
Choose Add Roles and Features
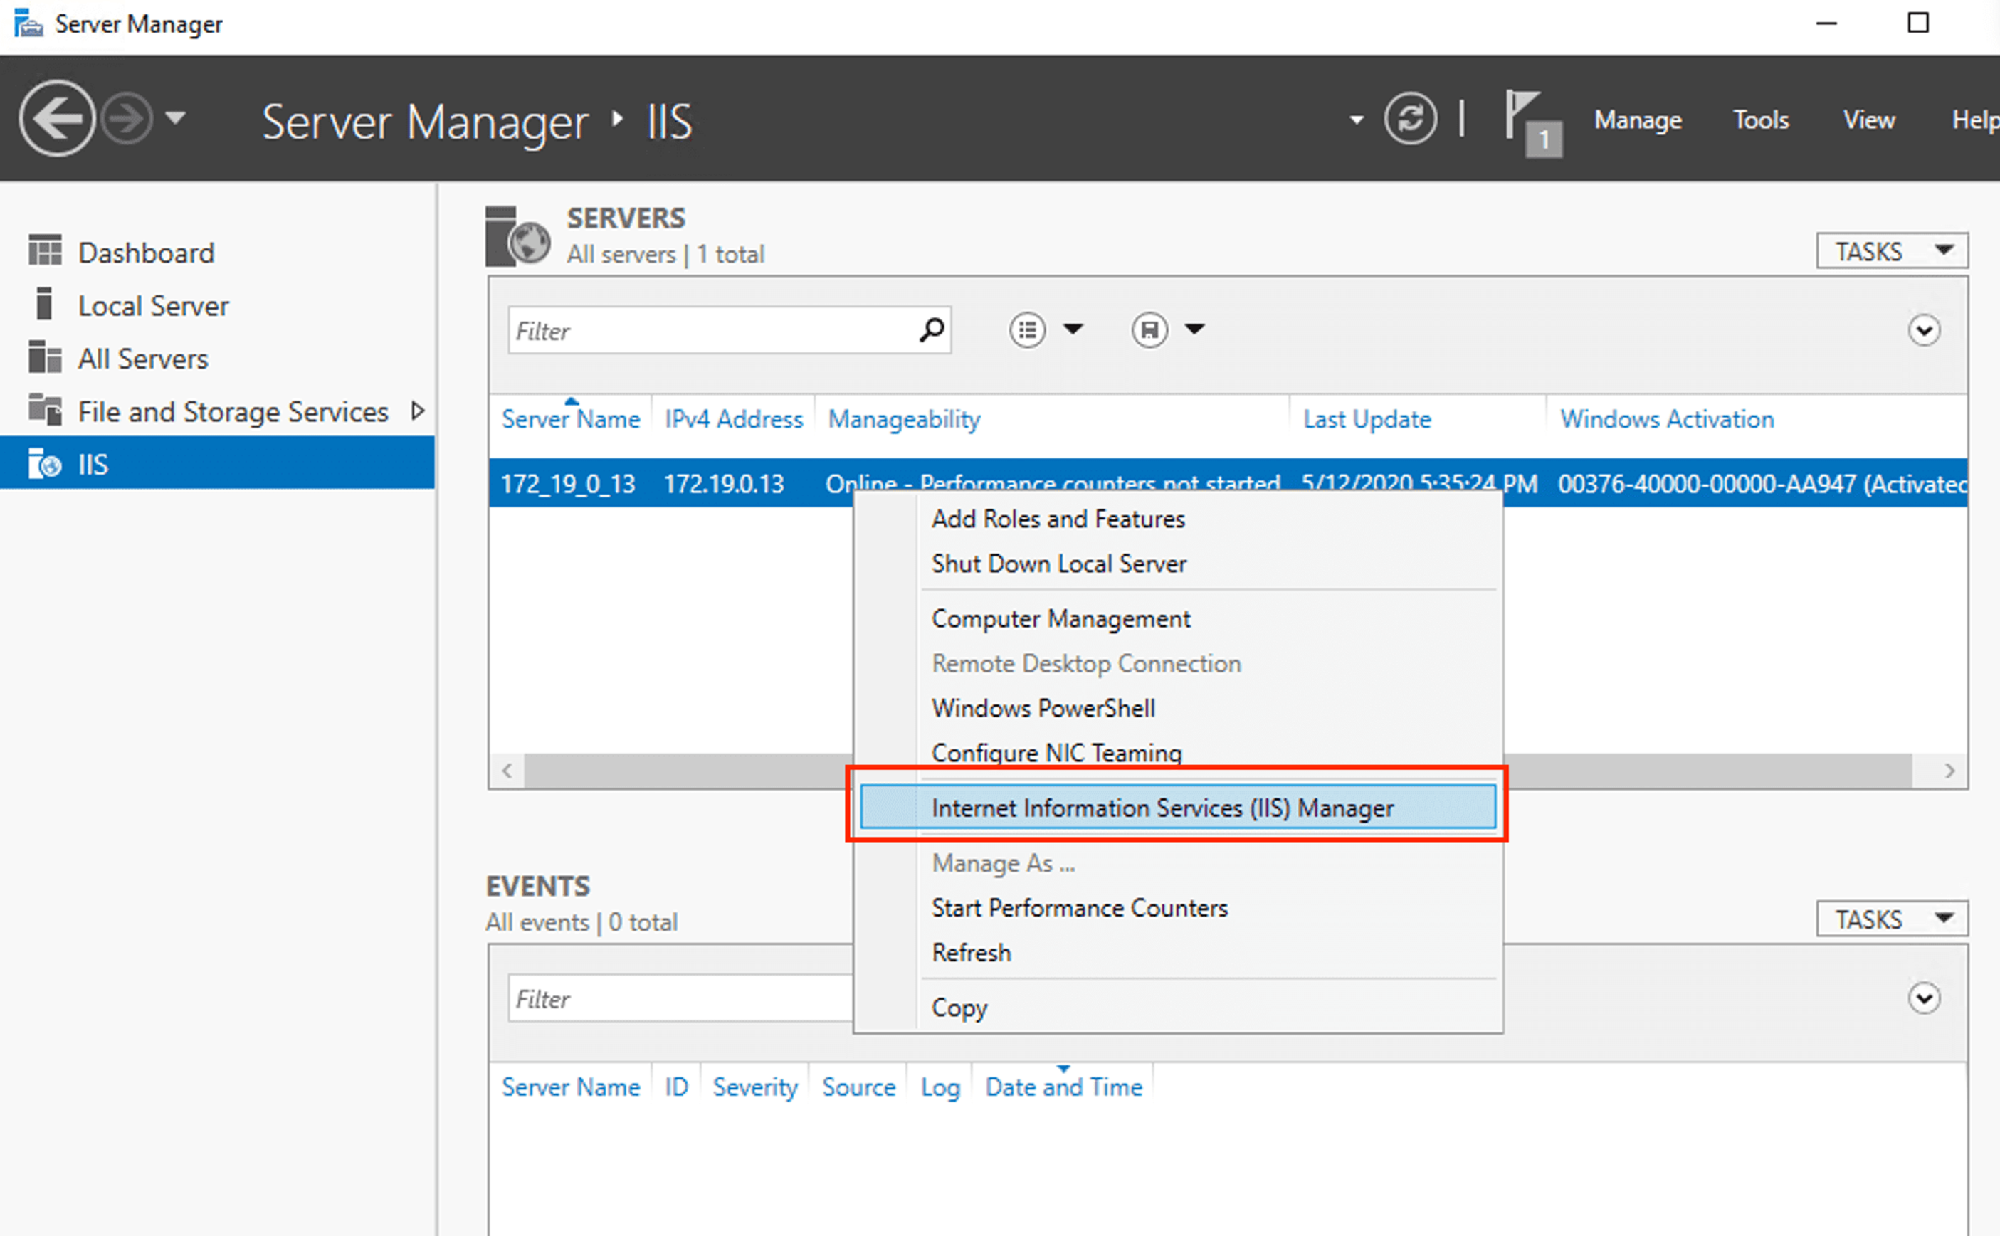click(x=1058, y=519)
